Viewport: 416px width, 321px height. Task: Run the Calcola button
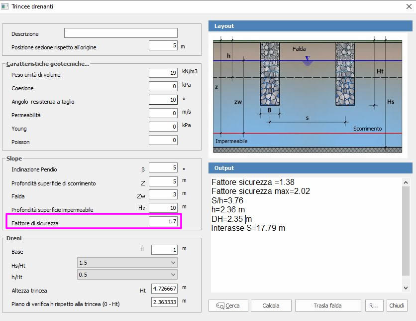pyautogui.click(x=271, y=306)
